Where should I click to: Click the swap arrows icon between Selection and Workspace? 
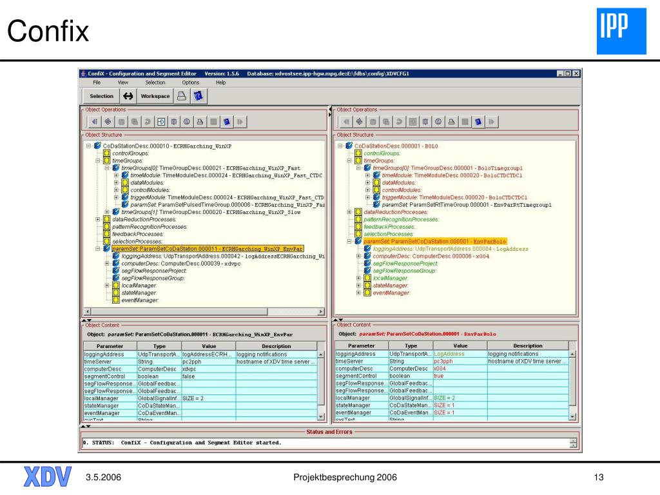point(128,96)
